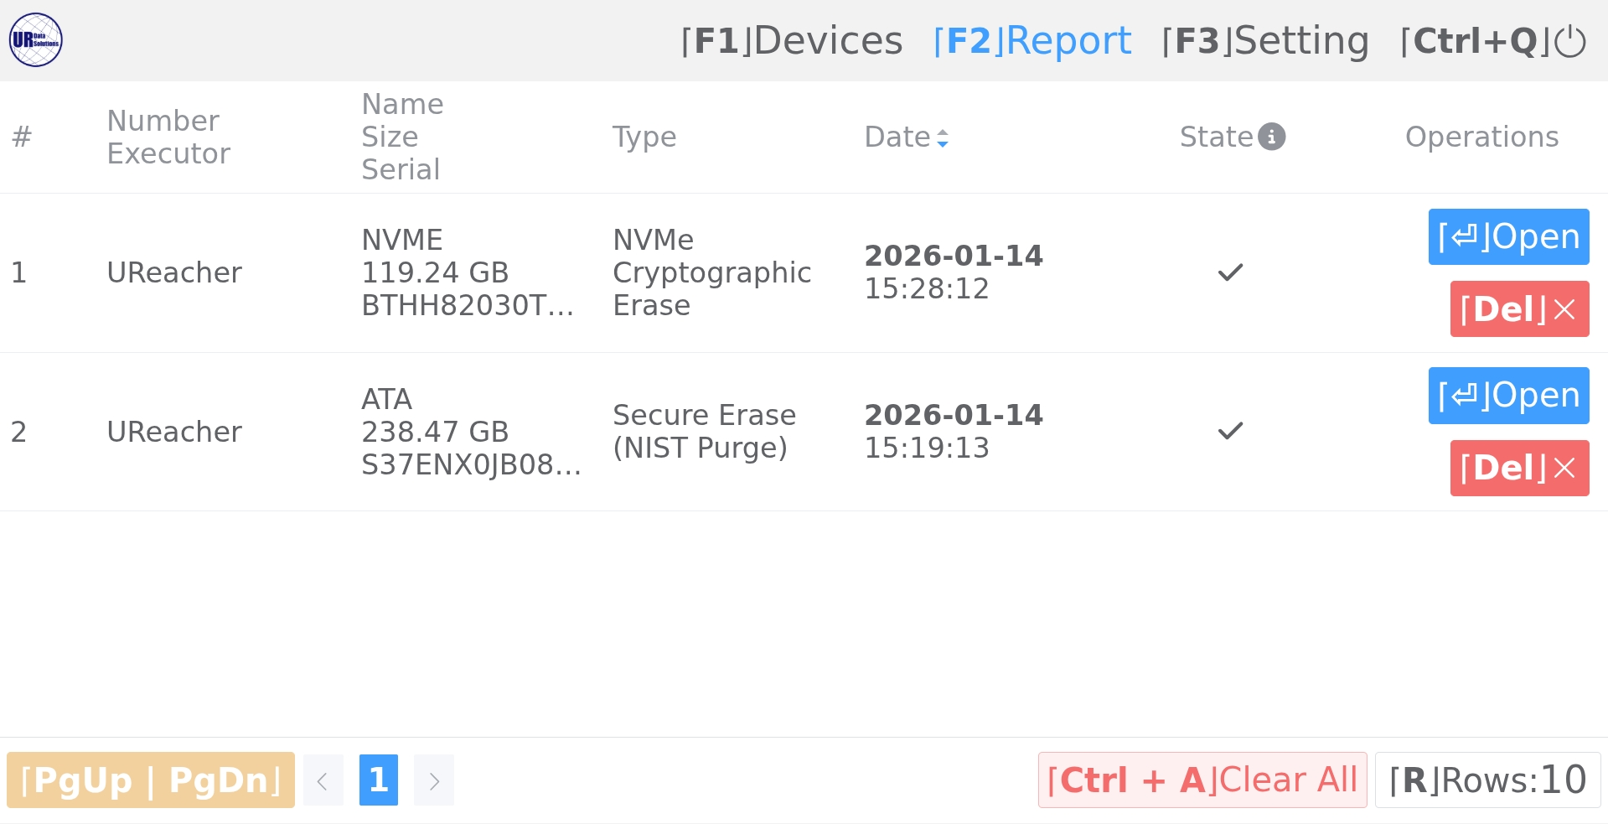Open the Devices tab
1608x824 pixels.
792,41
